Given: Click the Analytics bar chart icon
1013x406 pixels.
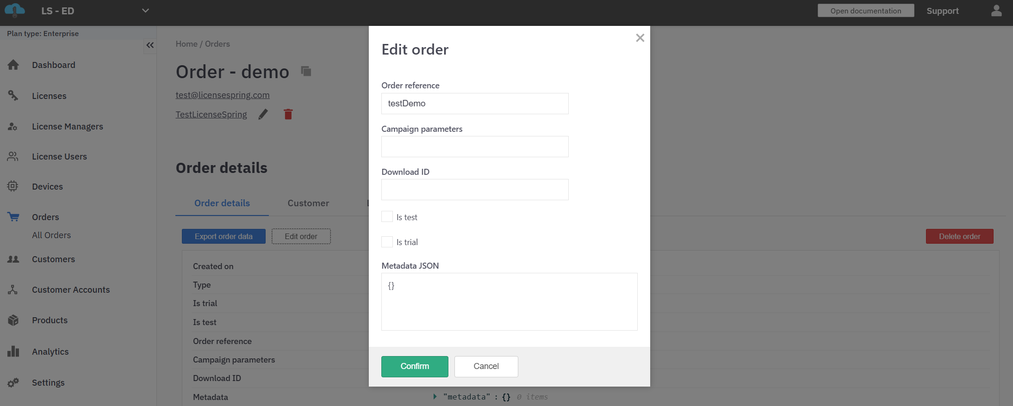Looking at the screenshot, I should 13,351.
